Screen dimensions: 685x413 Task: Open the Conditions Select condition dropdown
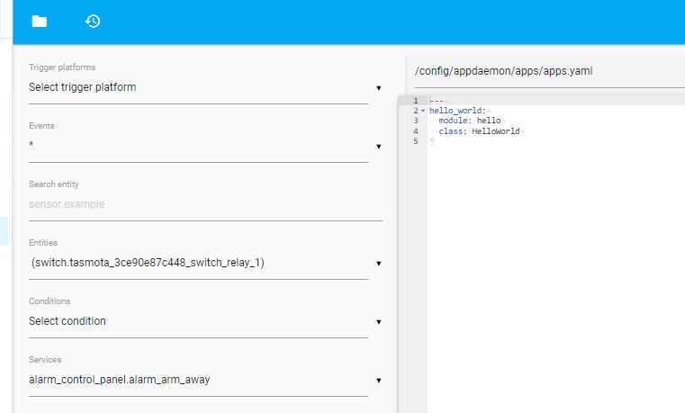point(205,321)
